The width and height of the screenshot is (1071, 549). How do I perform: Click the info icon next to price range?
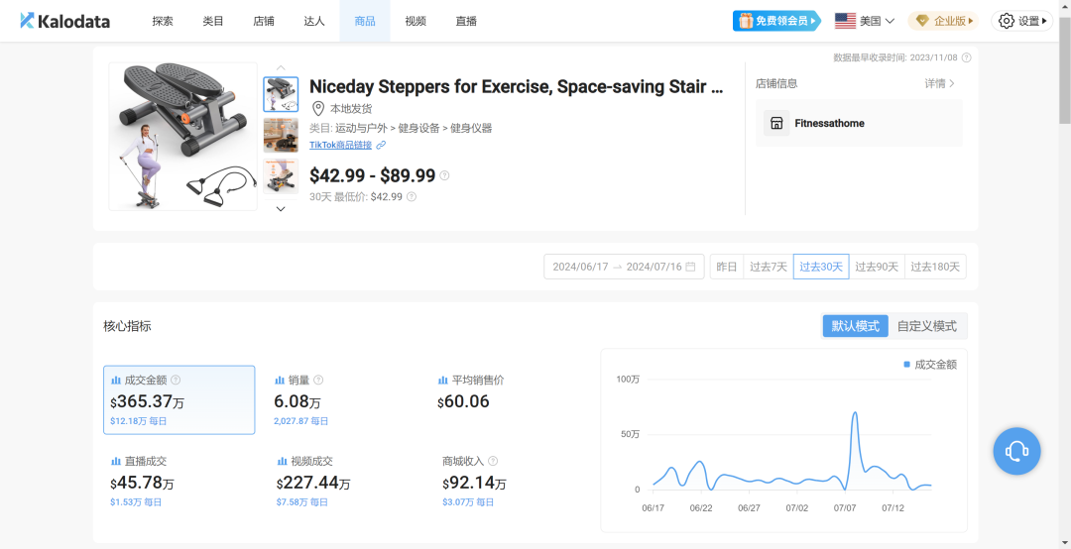[444, 176]
